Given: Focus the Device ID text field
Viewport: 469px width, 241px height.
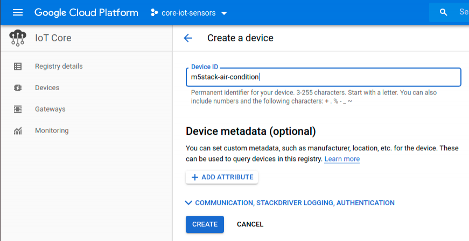Looking at the screenshot, I should (x=323, y=77).
